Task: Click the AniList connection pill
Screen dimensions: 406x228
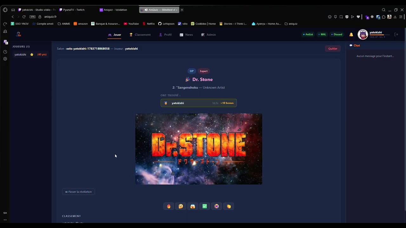Action: pos(308,35)
